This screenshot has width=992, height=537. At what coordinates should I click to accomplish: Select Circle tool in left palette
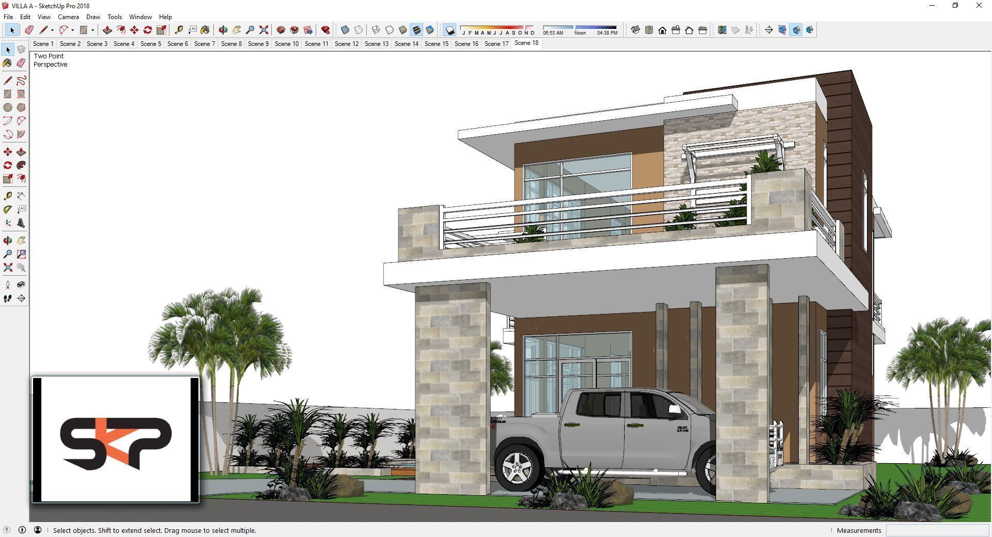pos(8,107)
